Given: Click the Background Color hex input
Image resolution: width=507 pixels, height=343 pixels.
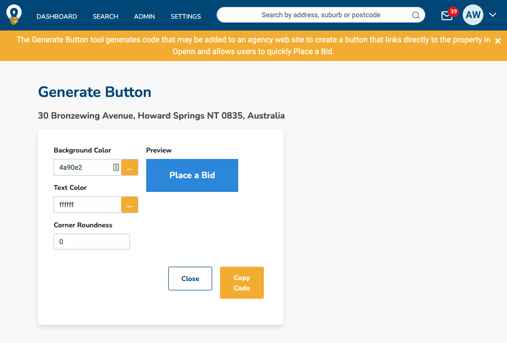Looking at the screenshot, I should pyautogui.click(x=88, y=167).
